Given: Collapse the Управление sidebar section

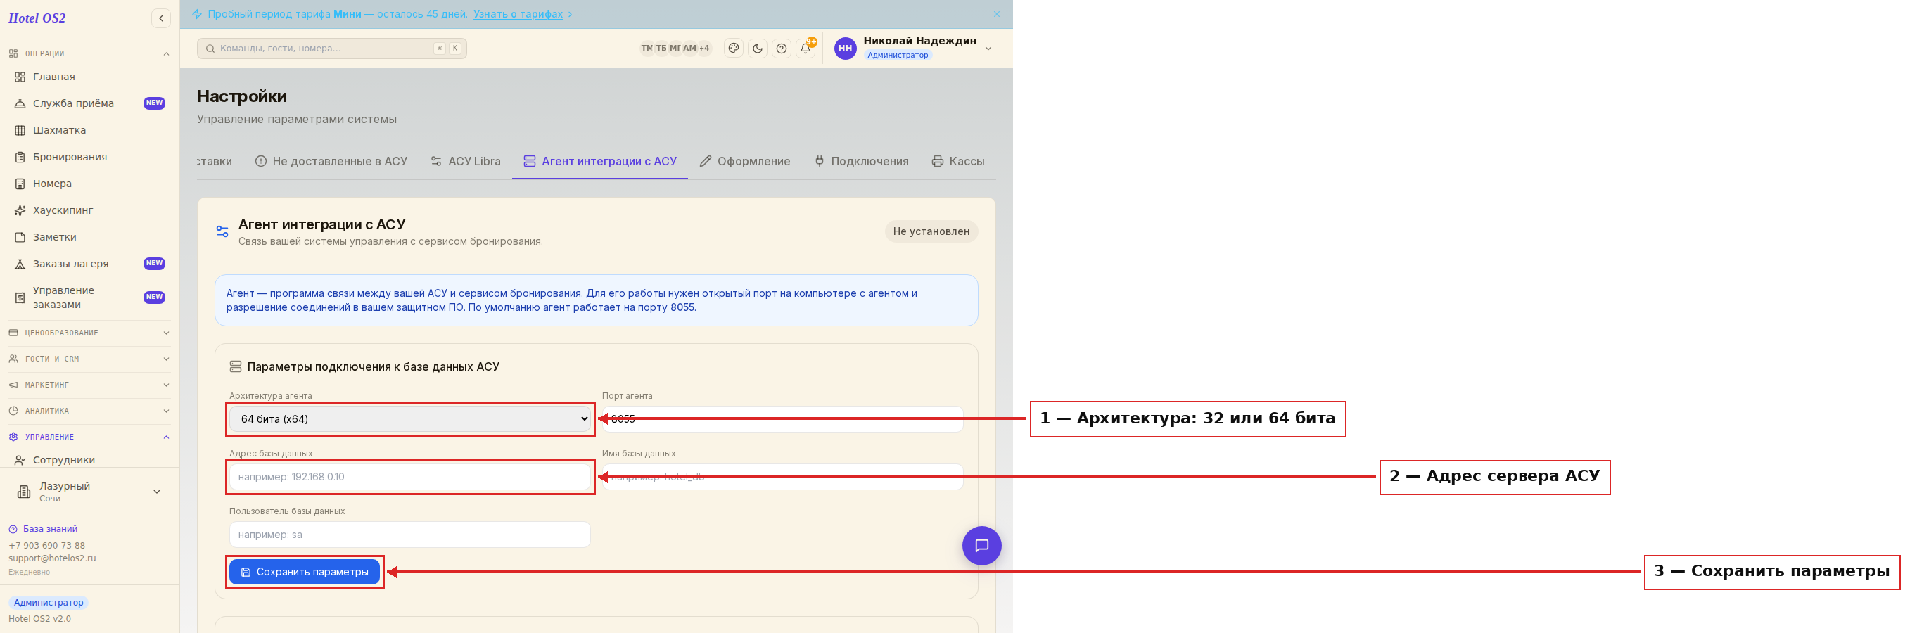Looking at the screenshot, I should pos(89,437).
